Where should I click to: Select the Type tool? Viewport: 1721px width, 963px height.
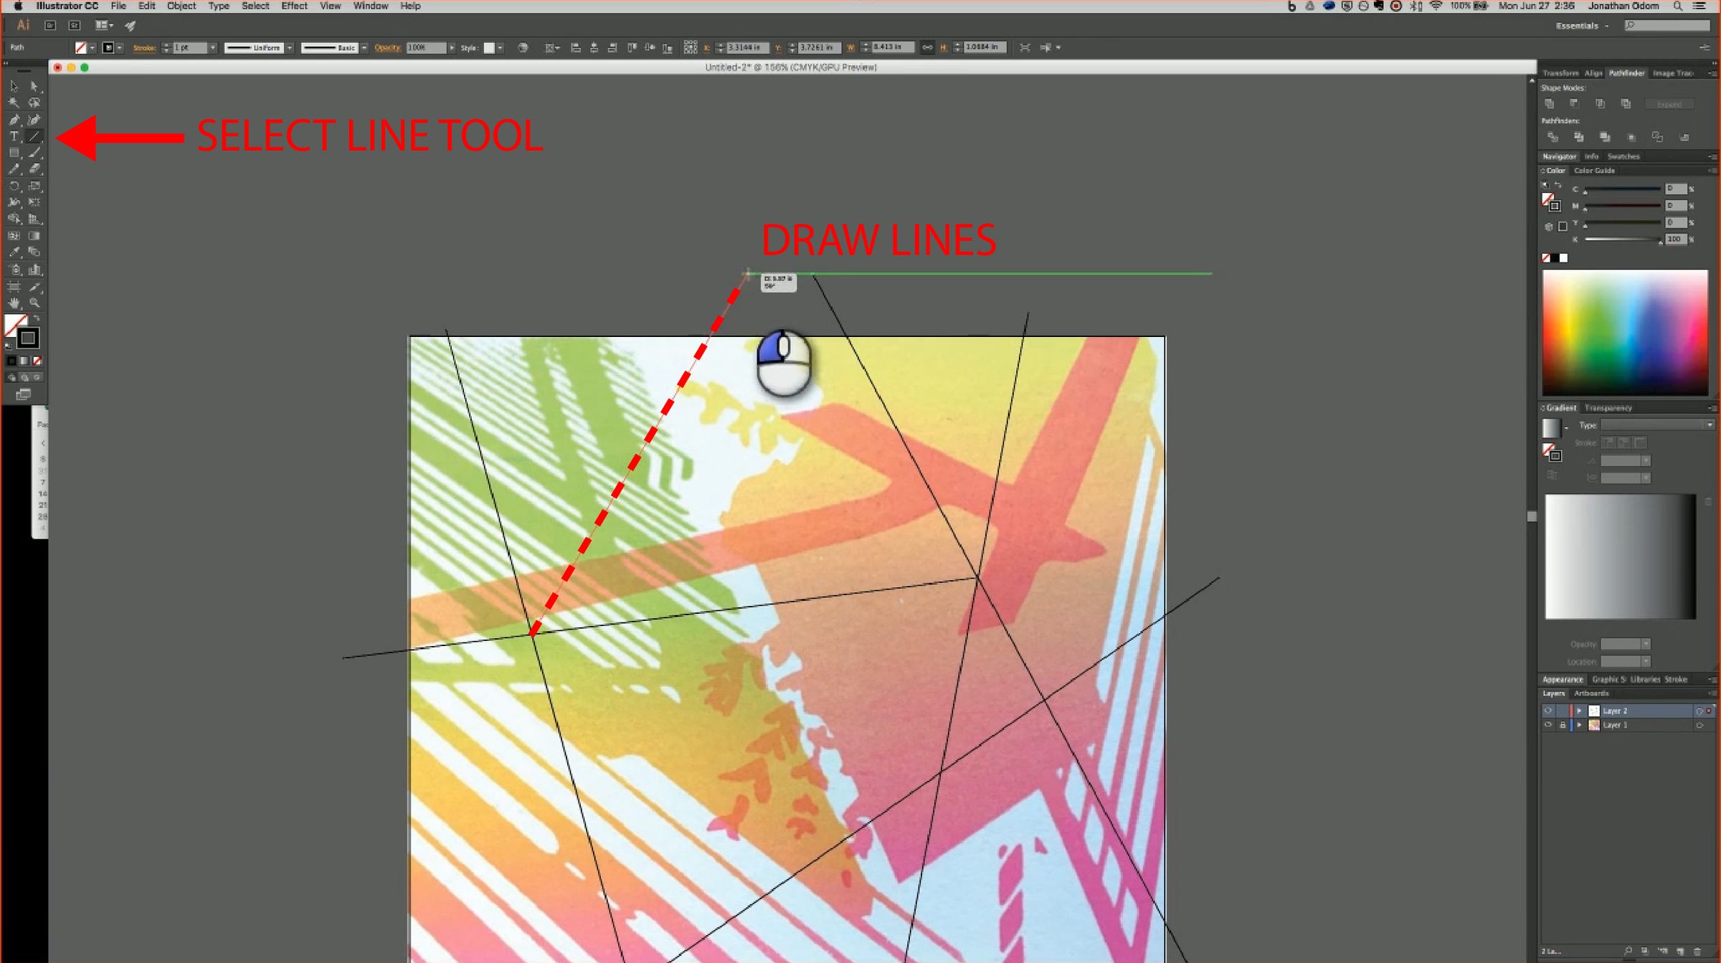click(14, 136)
